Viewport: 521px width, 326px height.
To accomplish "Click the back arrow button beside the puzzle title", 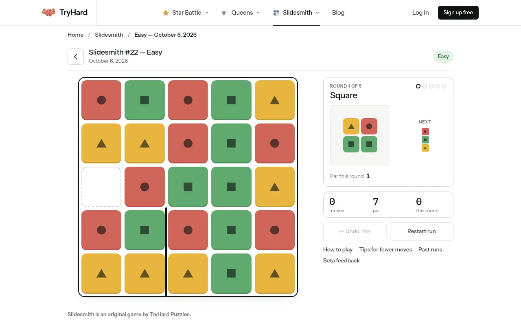I will click(x=76, y=57).
